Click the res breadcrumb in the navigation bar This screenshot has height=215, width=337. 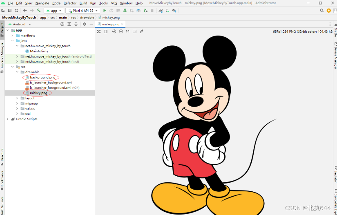click(x=74, y=18)
